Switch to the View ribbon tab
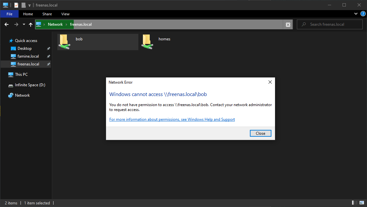Image resolution: width=367 pixels, height=207 pixels. [x=65, y=14]
